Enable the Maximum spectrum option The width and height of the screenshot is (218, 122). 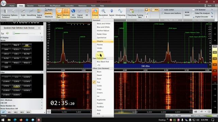49,17
